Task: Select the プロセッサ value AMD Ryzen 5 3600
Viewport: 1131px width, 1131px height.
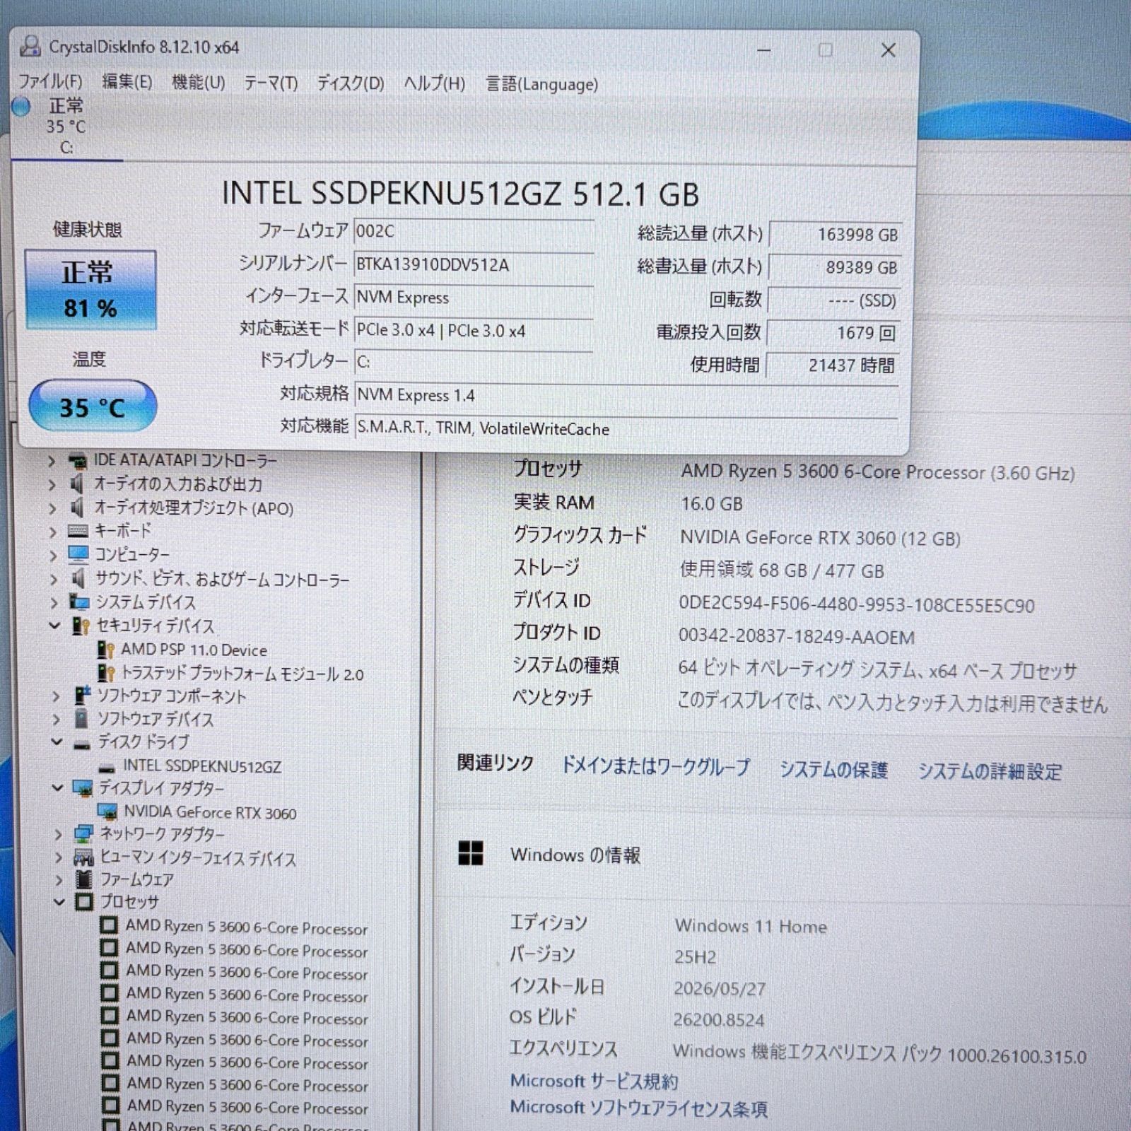Action: tap(878, 472)
